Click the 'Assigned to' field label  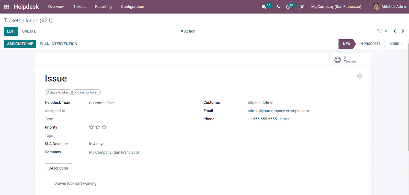(55, 111)
